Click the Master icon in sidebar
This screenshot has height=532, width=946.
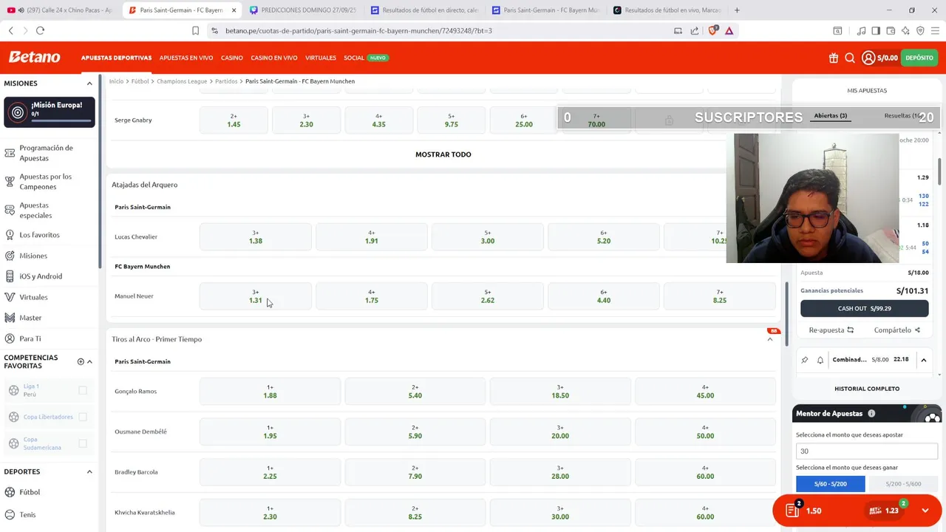coord(10,318)
